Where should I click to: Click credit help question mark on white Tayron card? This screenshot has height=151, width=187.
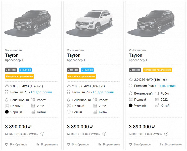104,134
